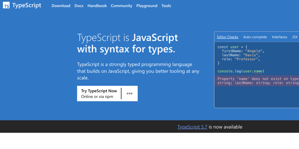Switch to the Interfaces tab

[x=279, y=37]
